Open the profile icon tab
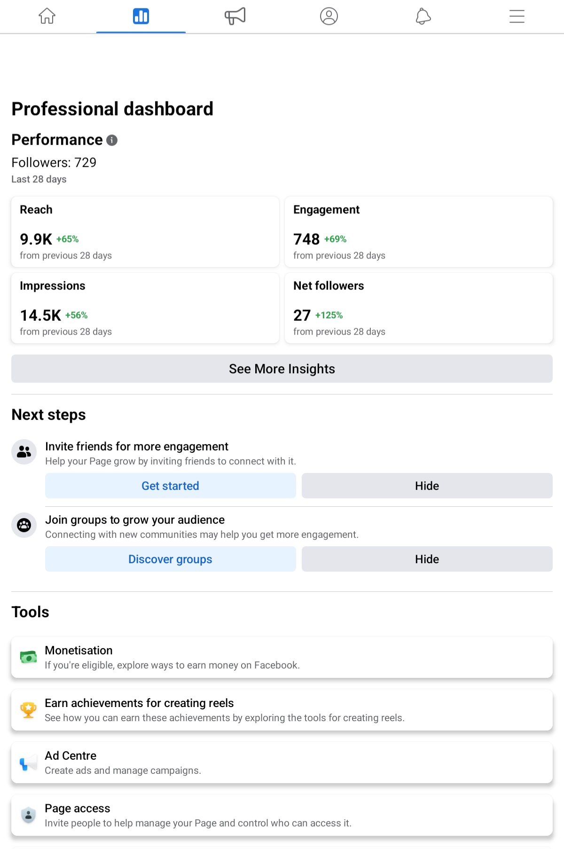The width and height of the screenshot is (564, 849). click(x=329, y=16)
